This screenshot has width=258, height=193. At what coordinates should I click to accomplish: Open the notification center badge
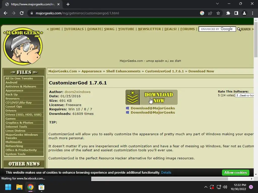pyautogui.click(x=251, y=187)
